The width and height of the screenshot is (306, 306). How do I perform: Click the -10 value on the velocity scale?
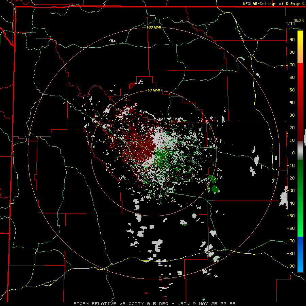coord(291,166)
